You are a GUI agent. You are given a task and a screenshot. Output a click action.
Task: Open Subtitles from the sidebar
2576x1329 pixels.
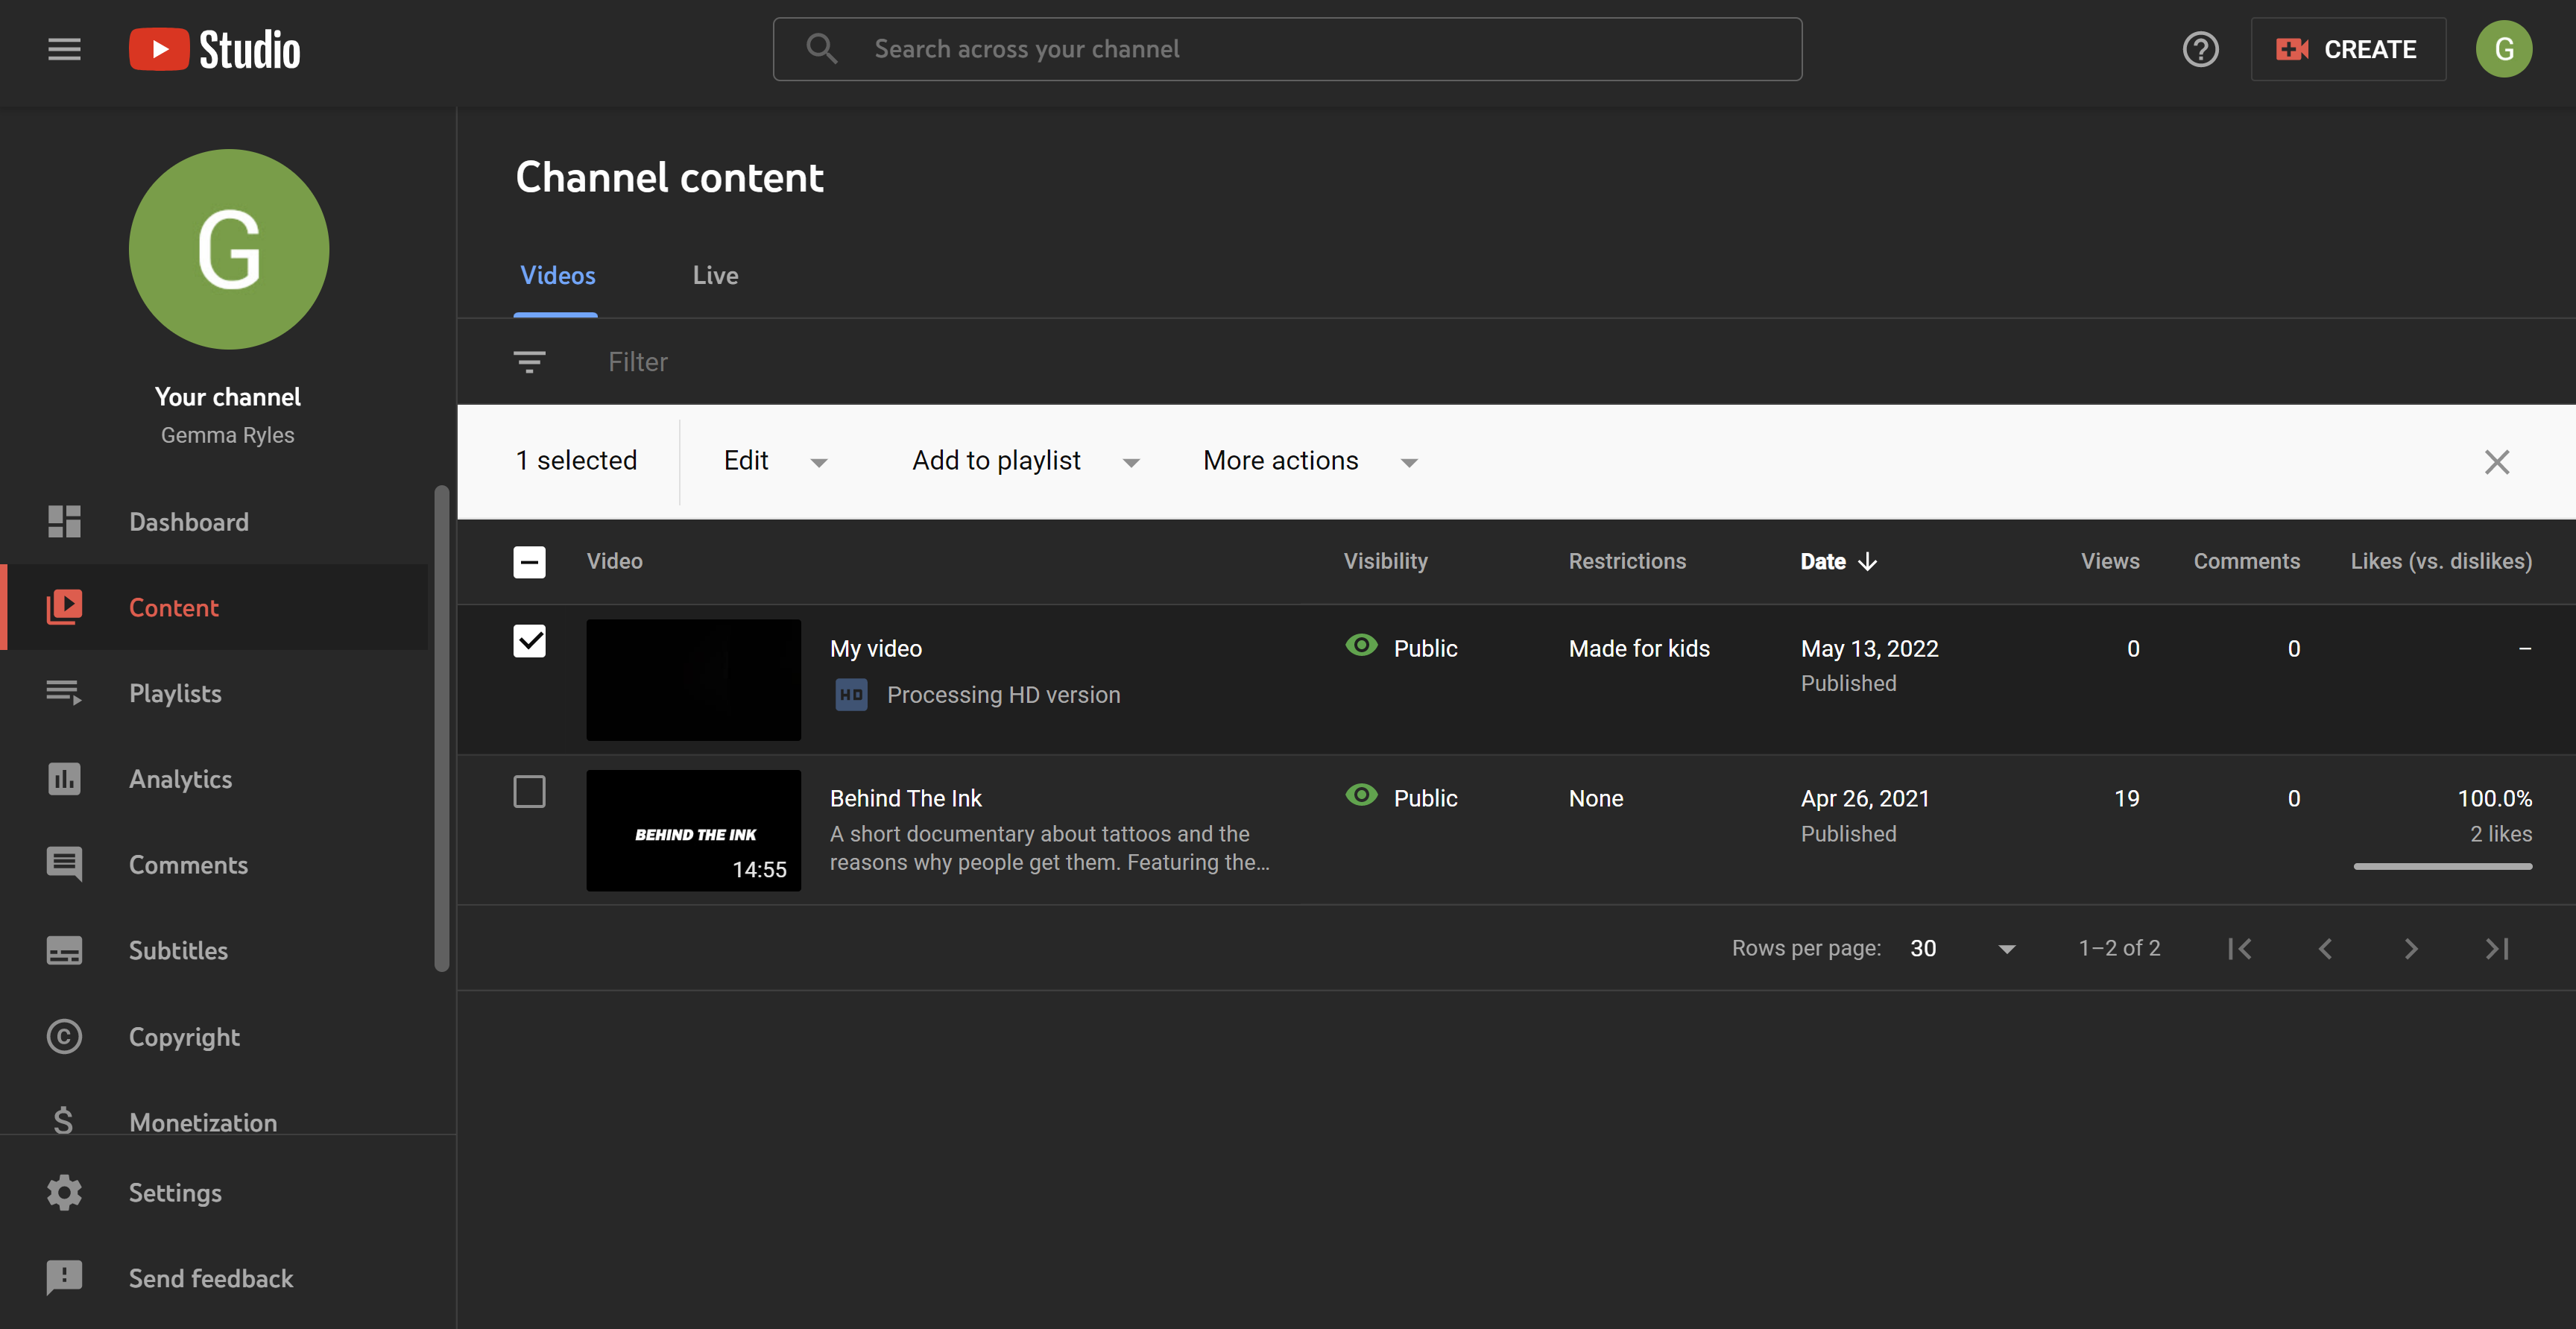[x=214, y=950]
